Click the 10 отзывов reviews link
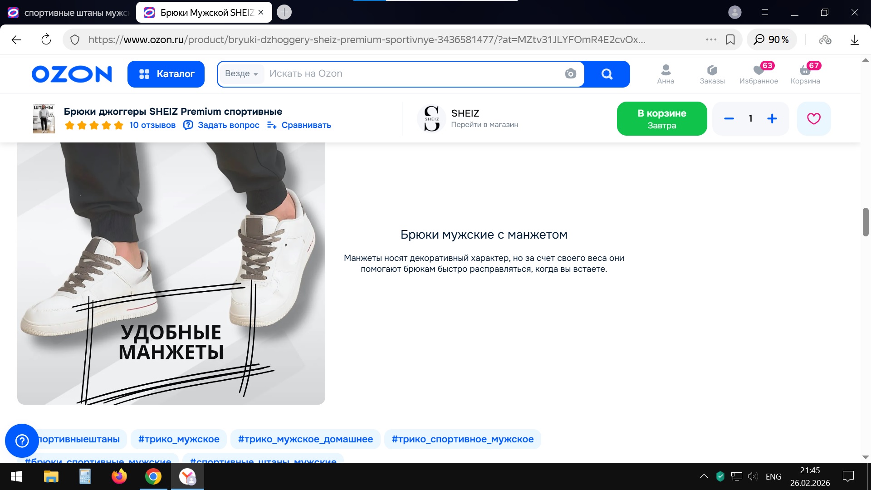871x490 pixels. point(152,125)
